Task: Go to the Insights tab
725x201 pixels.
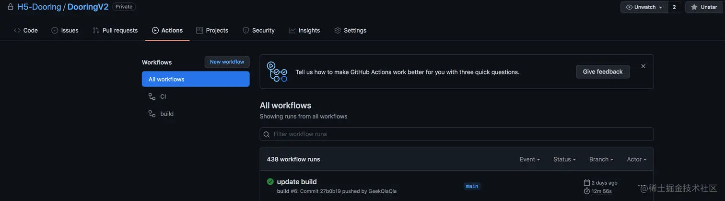Action: [x=304, y=30]
